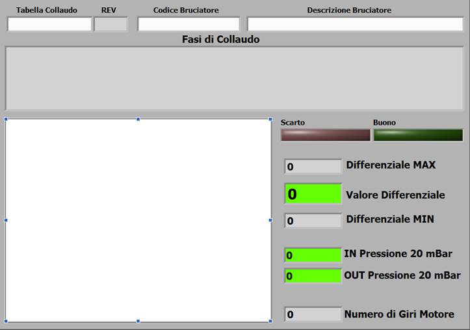Viewport: 470px width, 330px height.
Task: Focus the Descrizione Bruciatore field
Action: click(355, 25)
